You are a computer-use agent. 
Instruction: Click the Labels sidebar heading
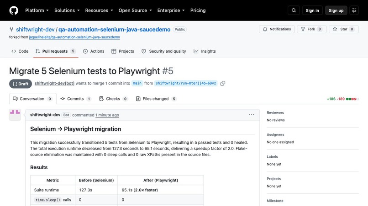coord(272,157)
